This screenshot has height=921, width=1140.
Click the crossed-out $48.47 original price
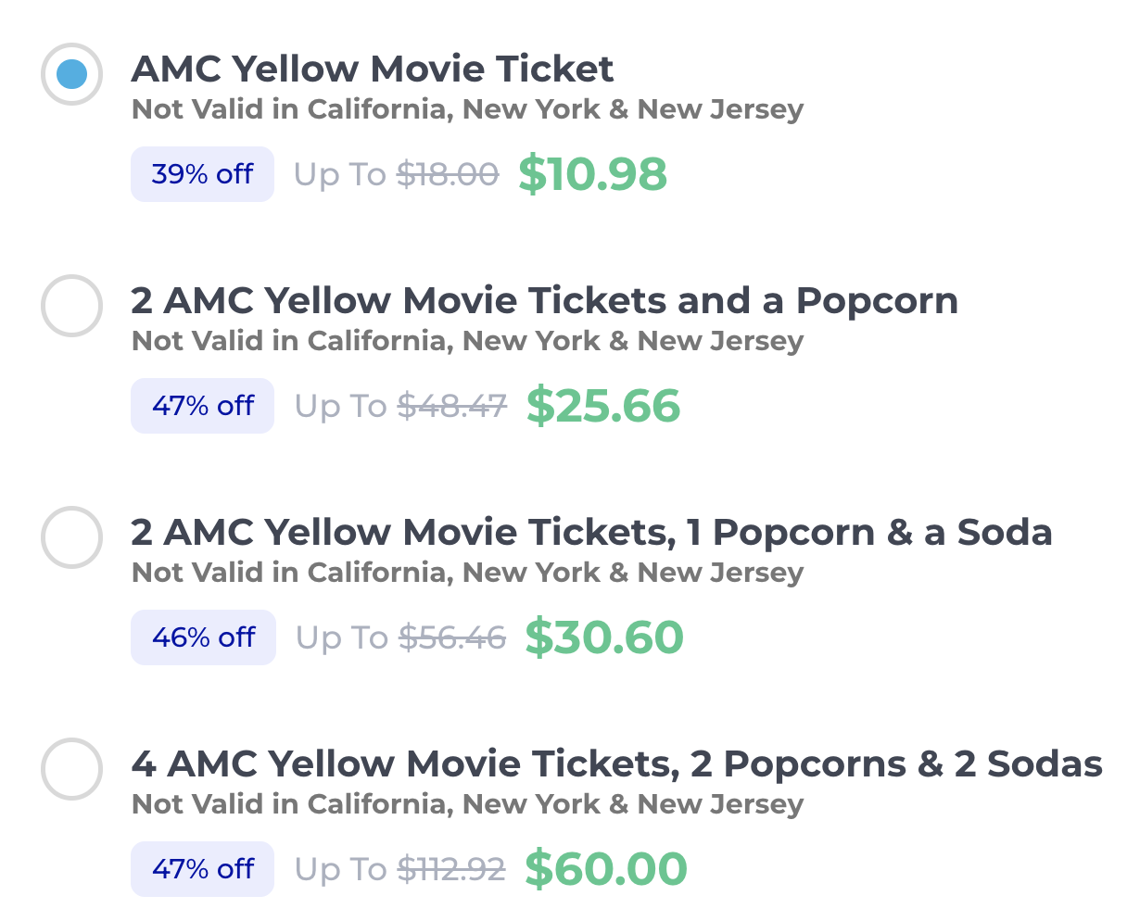point(452,406)
